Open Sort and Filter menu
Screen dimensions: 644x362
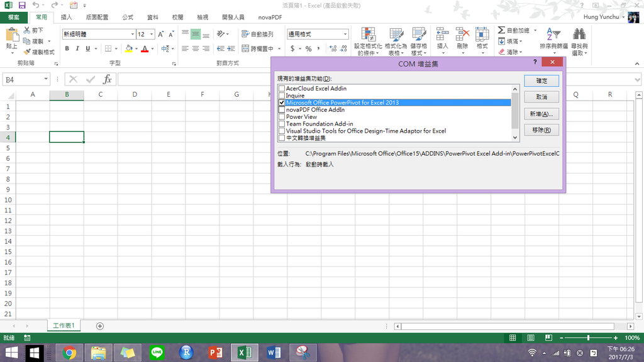pos(553,41)
